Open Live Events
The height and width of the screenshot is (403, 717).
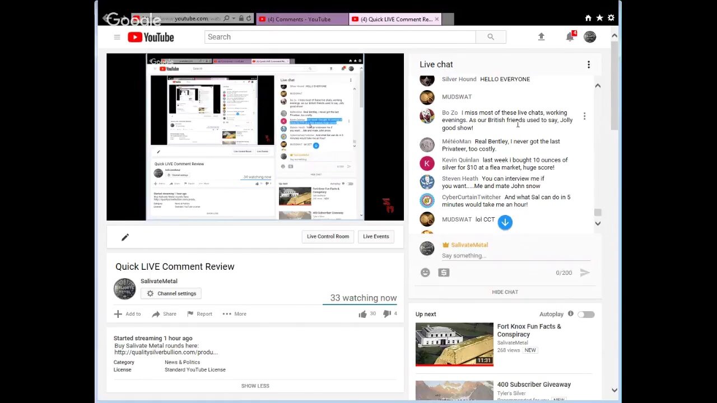coord(376,237)
